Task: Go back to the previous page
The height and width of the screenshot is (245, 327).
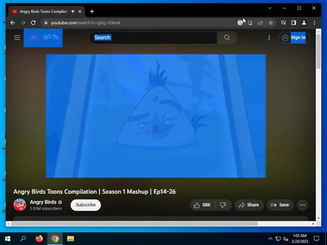Action: tap(13, 23)
